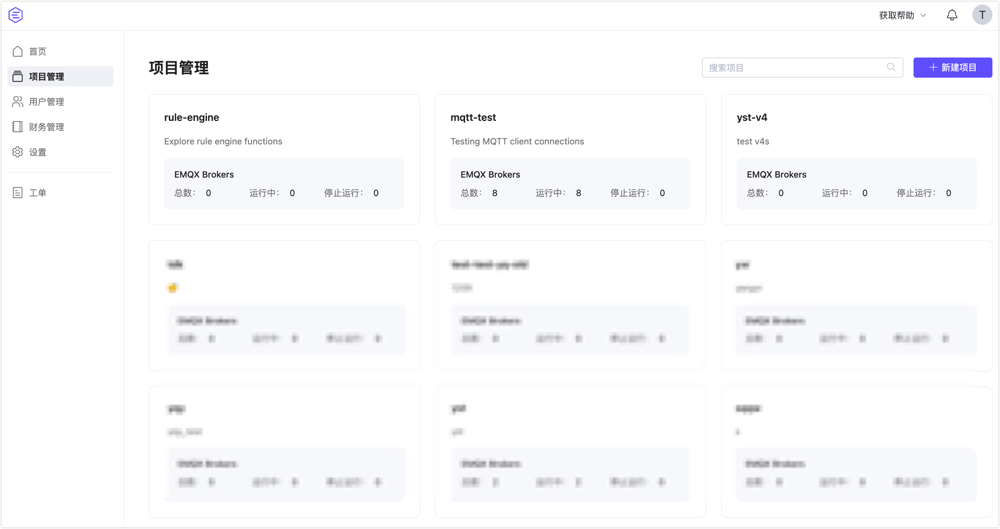Viewport: 1000px width, 529px height.
Task: Select 项目管理 entry in navigation menu
Action: pos(46,76)
